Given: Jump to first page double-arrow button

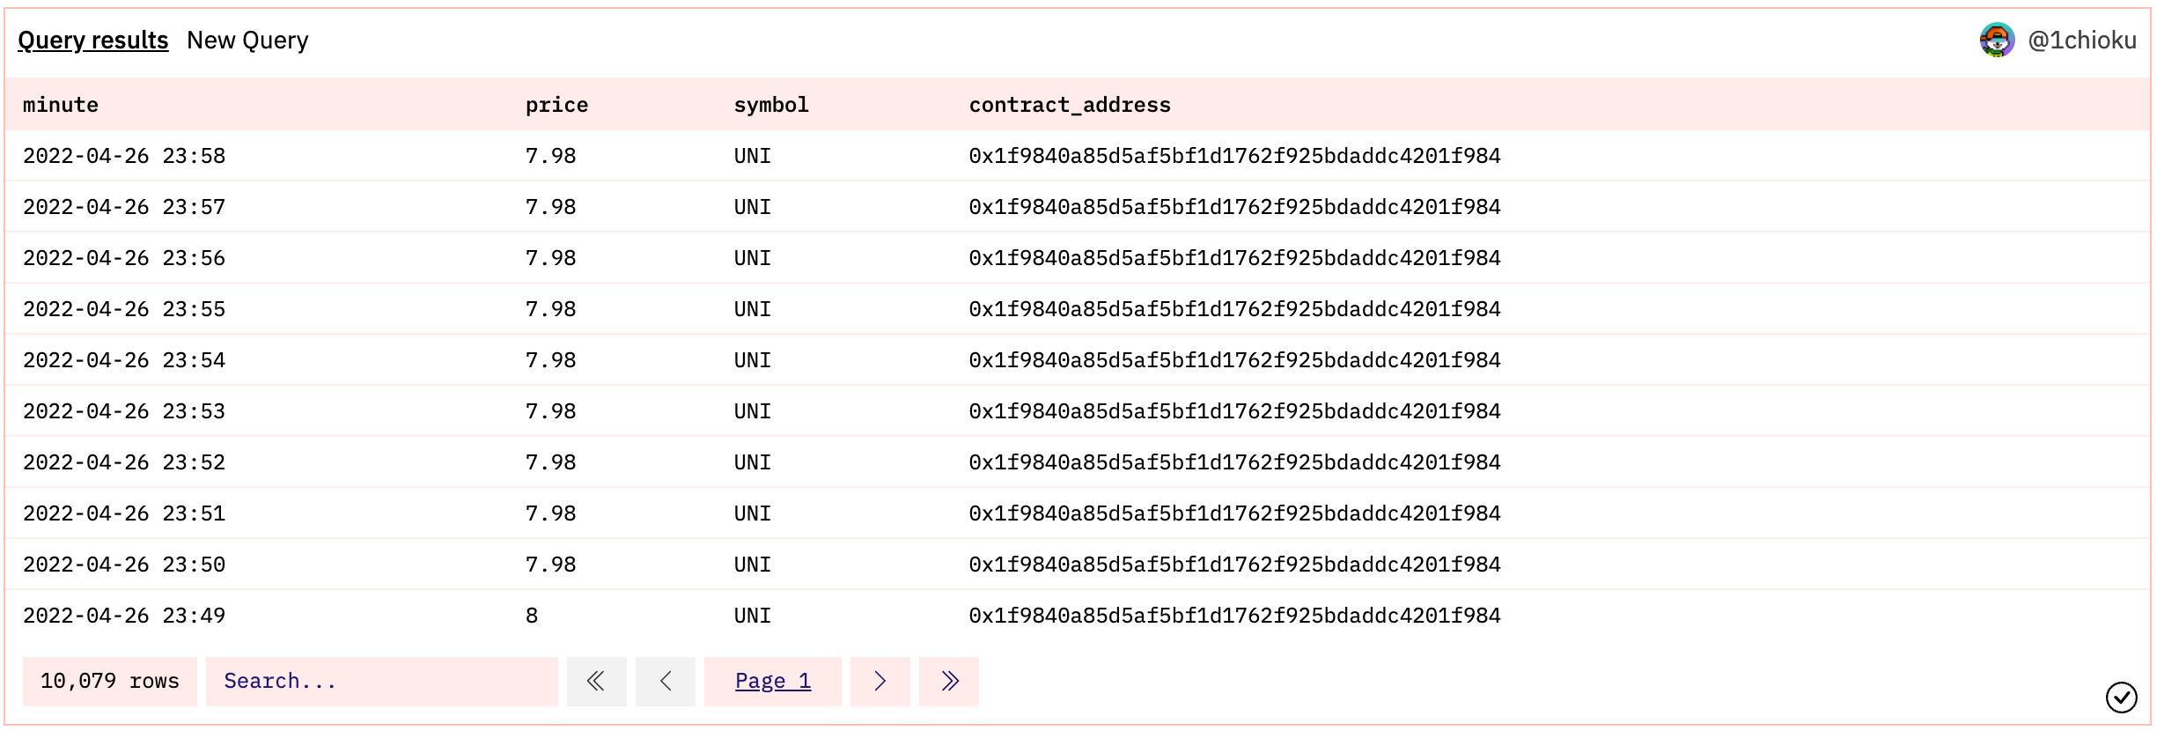Looking at the screenshot, I should (596, 682).
